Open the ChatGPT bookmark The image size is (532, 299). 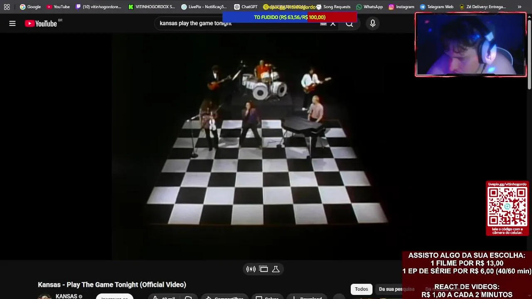[246, 7]
